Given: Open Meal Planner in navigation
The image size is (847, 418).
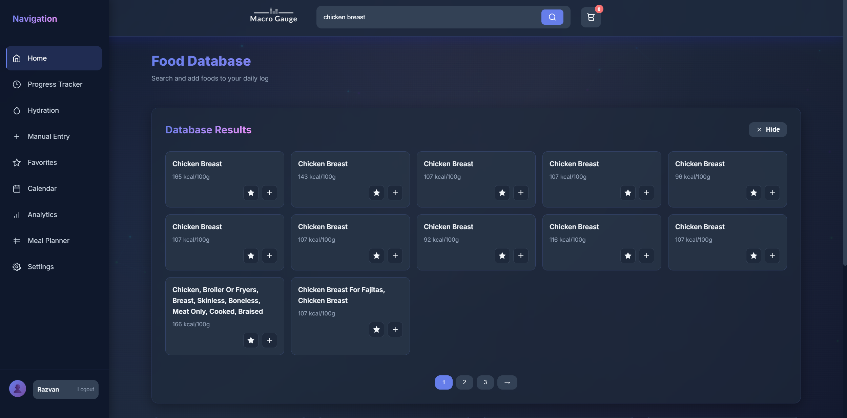Looking at the screenshot, I should (x=48, y=241).
